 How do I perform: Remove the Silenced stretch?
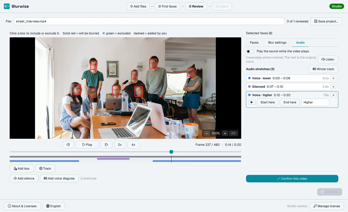333,86
